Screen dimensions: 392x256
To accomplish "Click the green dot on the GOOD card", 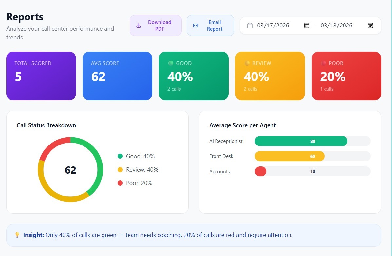I will click(x=172, y=63).
